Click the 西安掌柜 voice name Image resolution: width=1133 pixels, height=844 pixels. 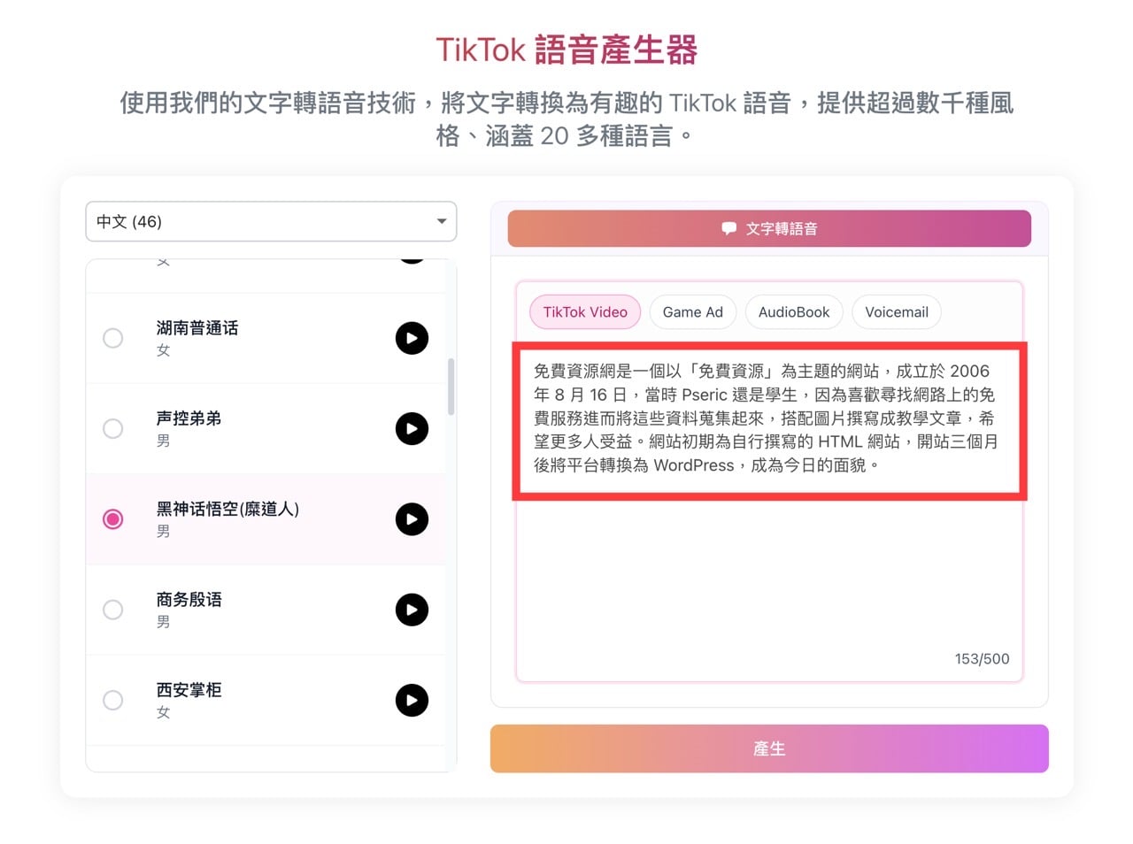pos(189,690)
